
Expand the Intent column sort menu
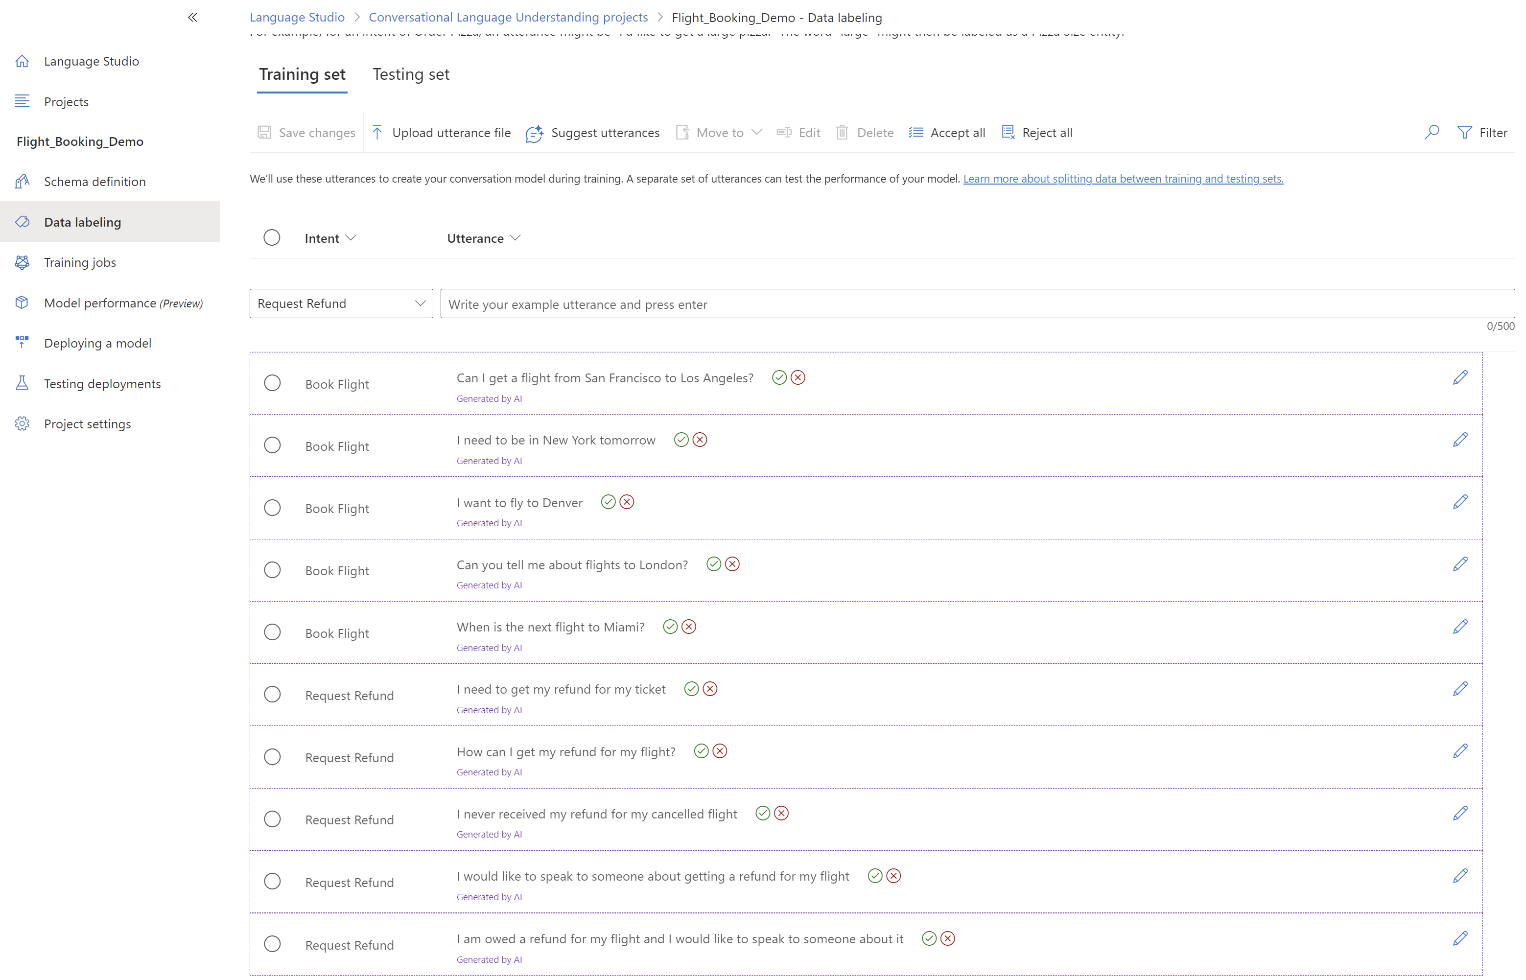[351, 238]
